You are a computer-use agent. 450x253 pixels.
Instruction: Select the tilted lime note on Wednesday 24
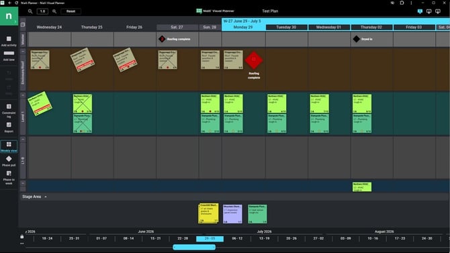click(x=40, y=103)
